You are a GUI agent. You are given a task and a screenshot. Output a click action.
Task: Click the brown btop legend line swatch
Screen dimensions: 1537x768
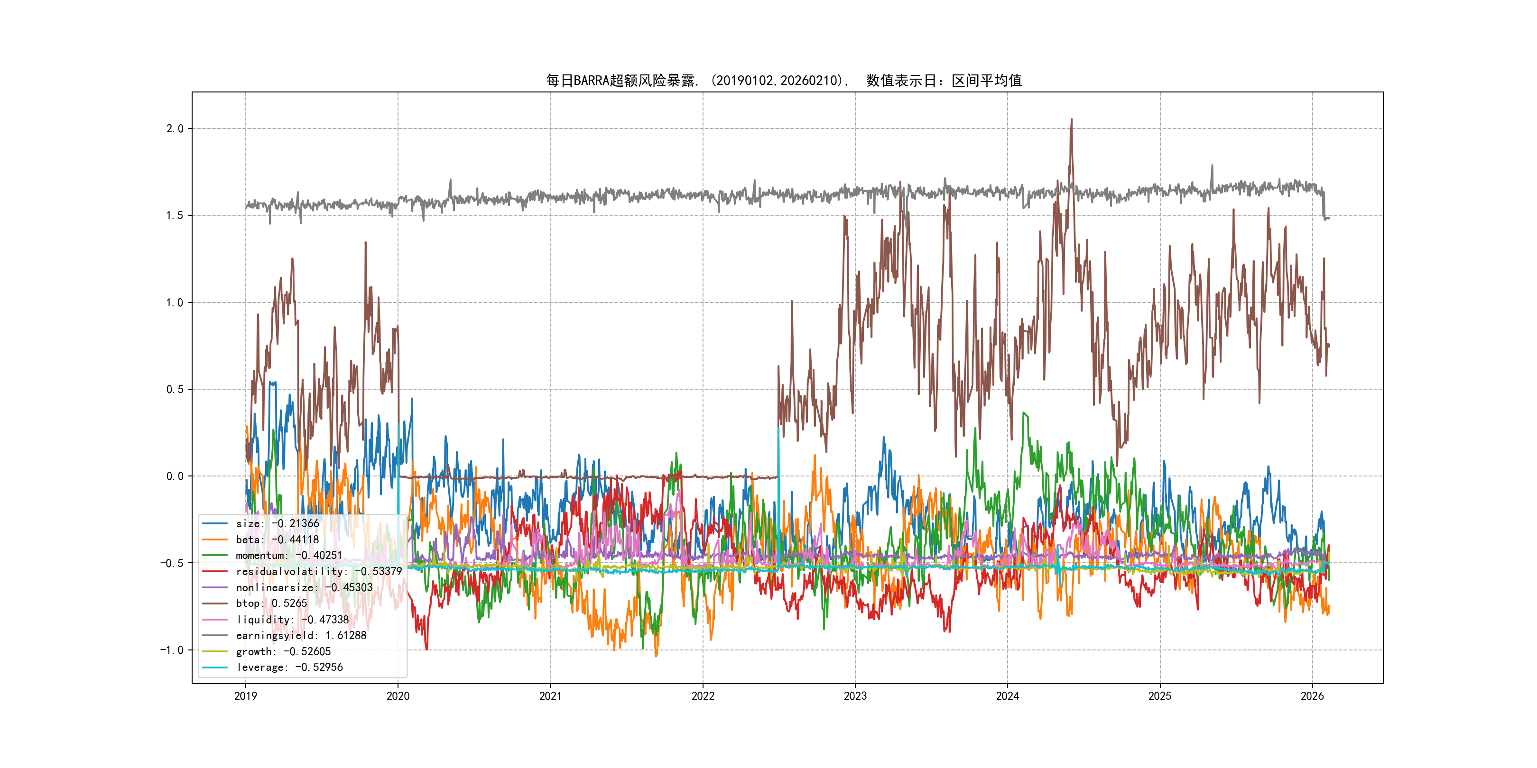coord(215,603)
